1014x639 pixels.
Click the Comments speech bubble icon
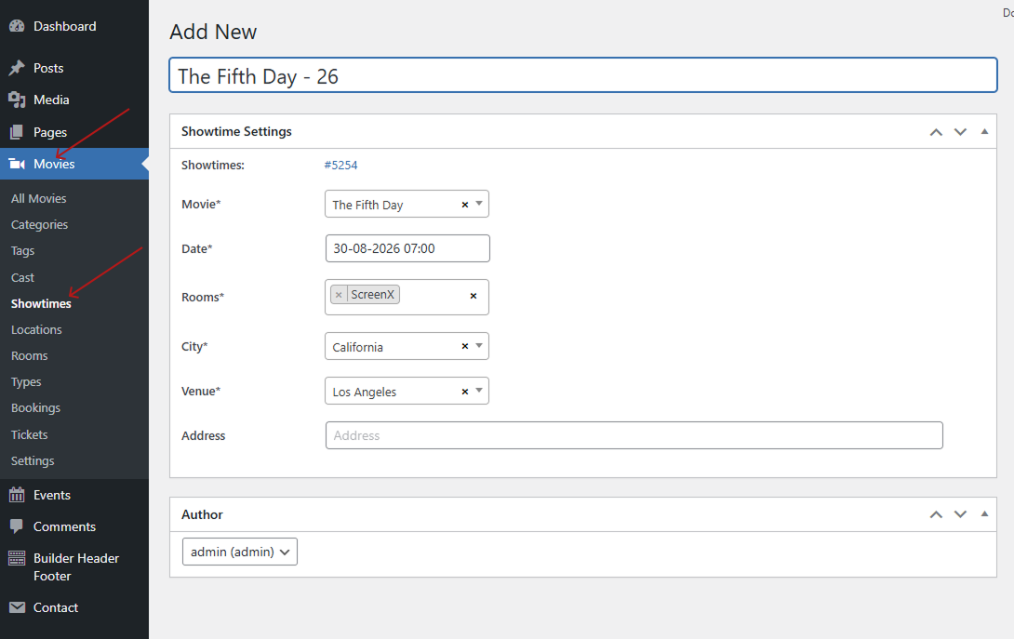(17, 526)
